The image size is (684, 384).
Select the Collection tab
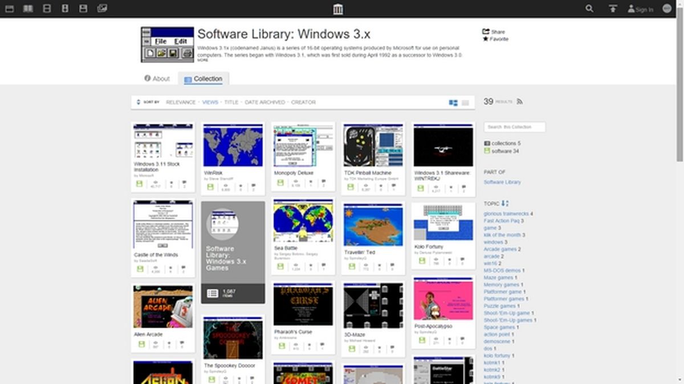coord(203,79)
